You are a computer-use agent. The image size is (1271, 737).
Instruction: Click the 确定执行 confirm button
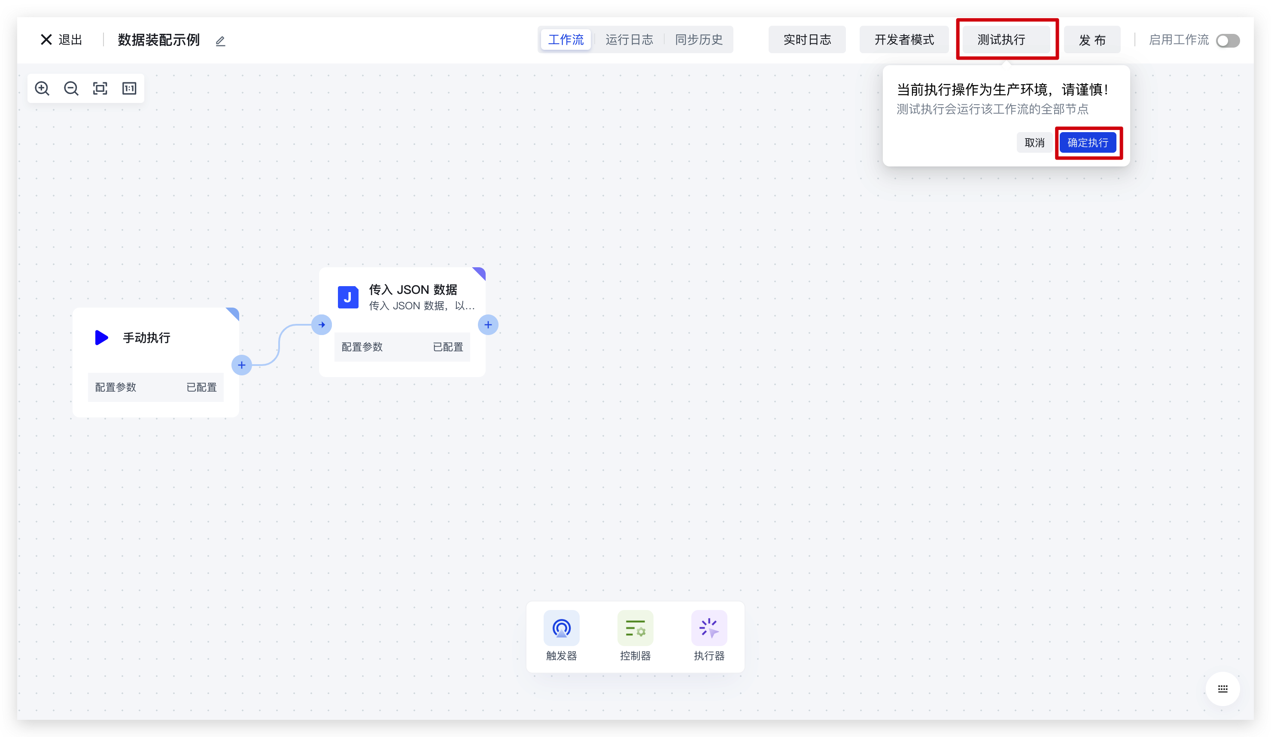coord(1087,142)
